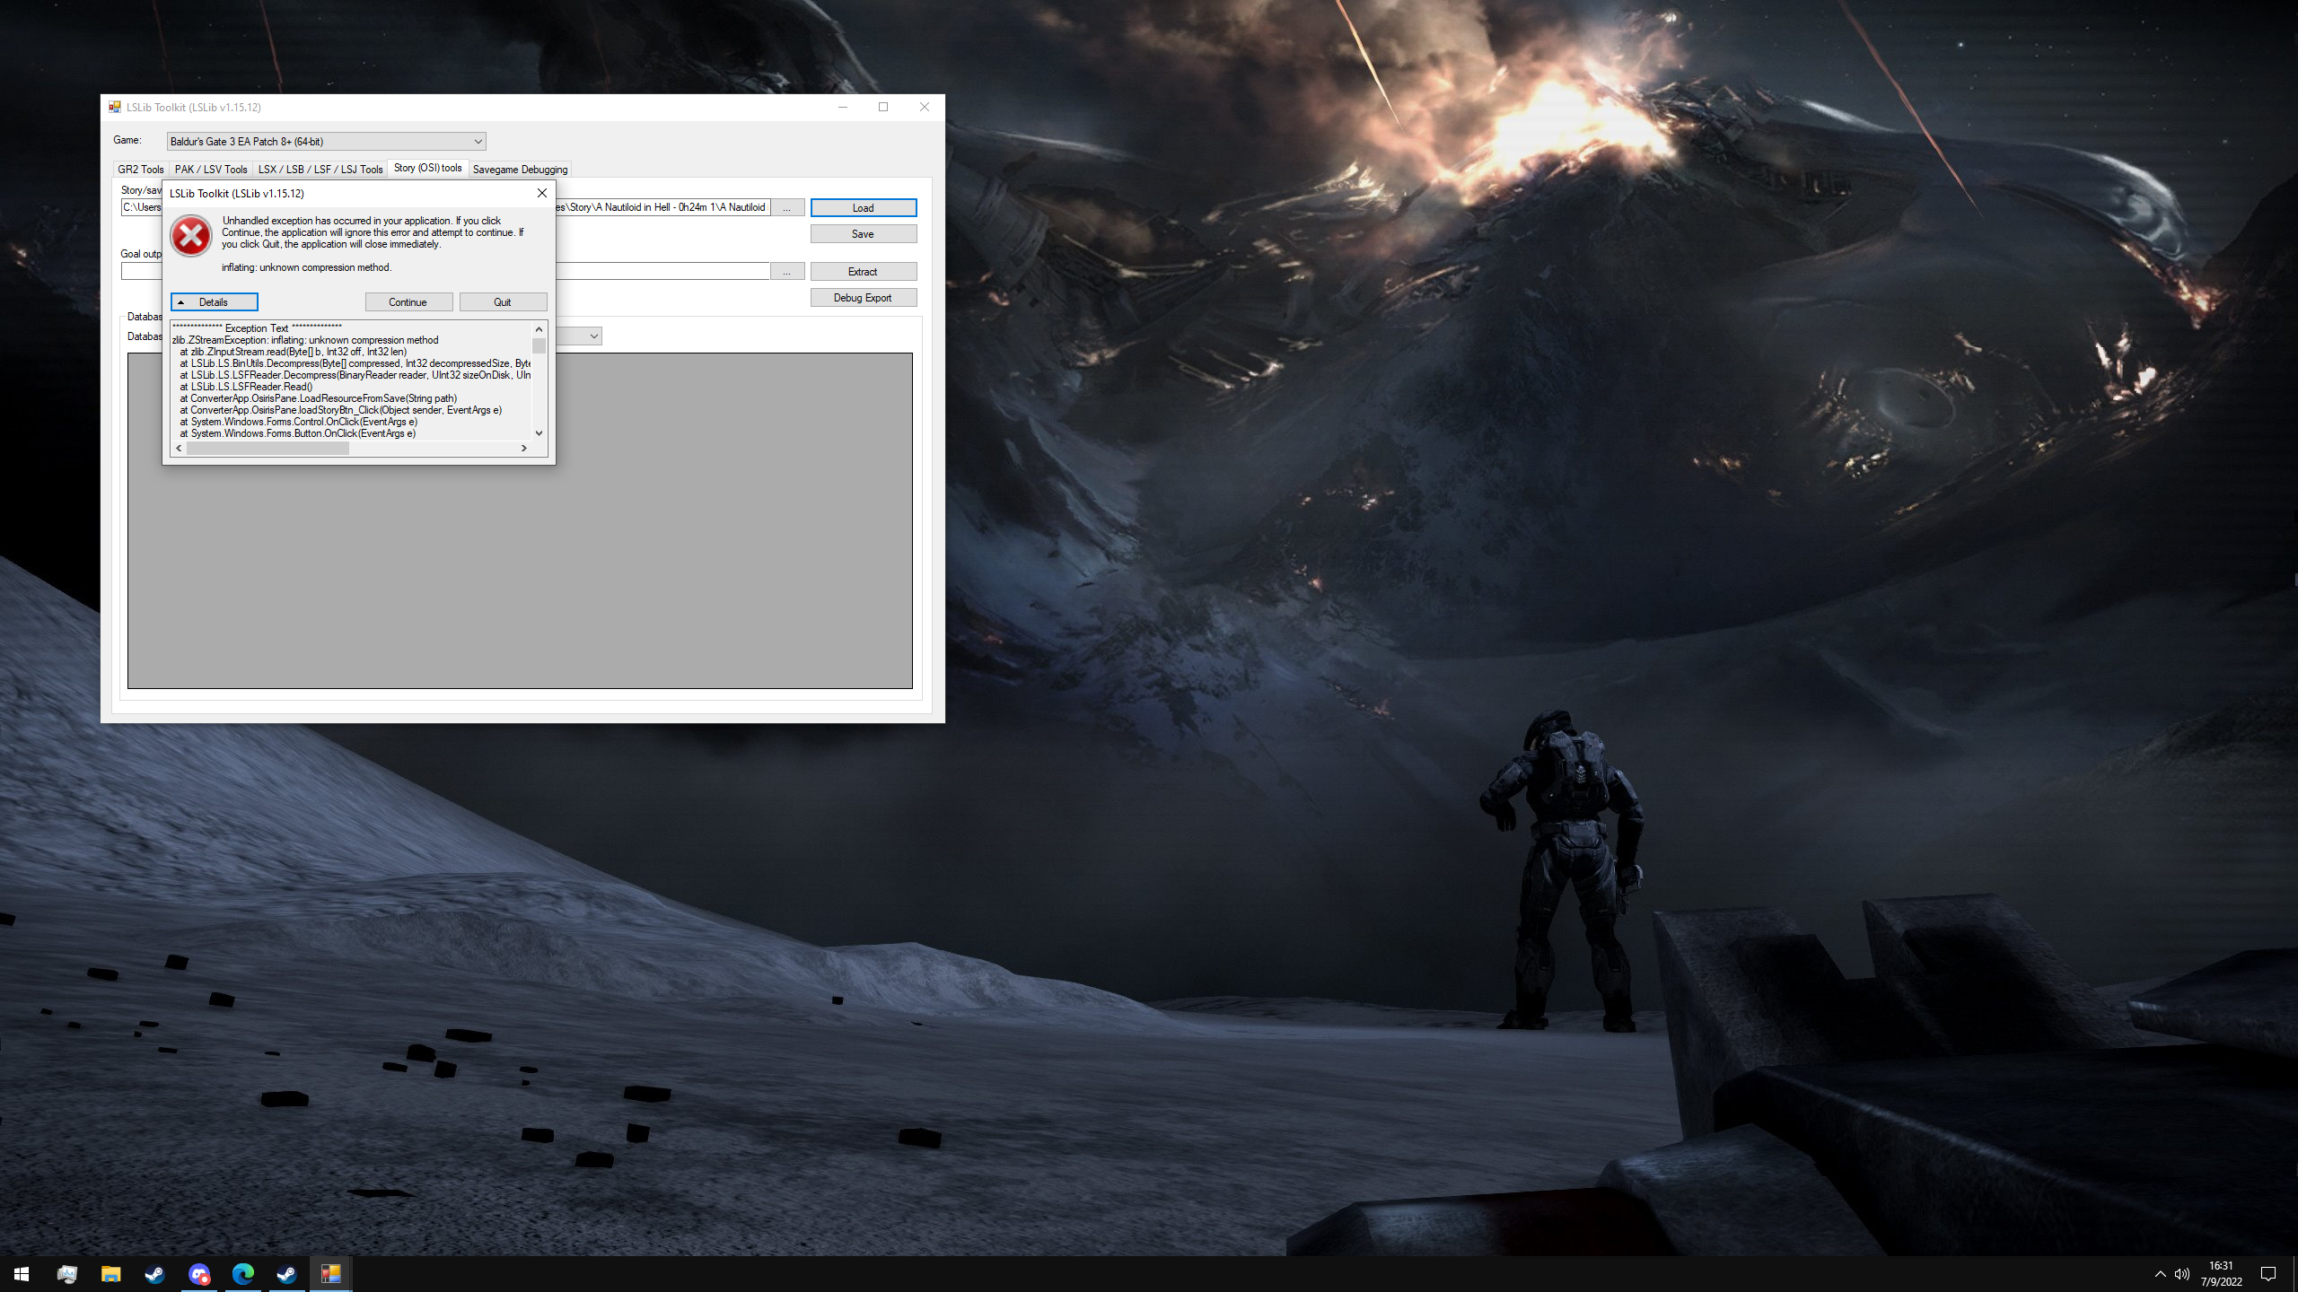Open the notification center

click(x=2268, y=1274)
